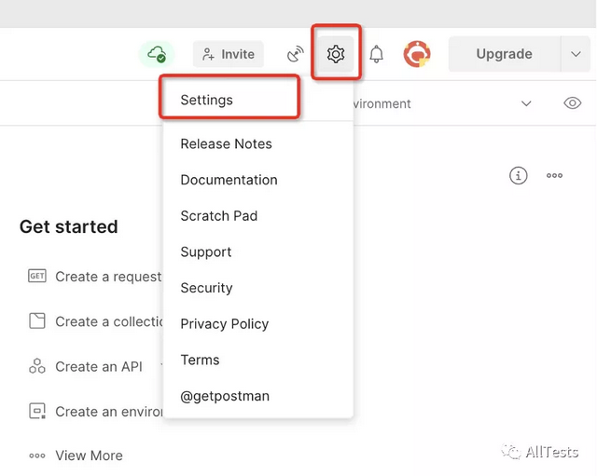Click the settings gear icon
597x476 pixels.
[x=336, y=54]
